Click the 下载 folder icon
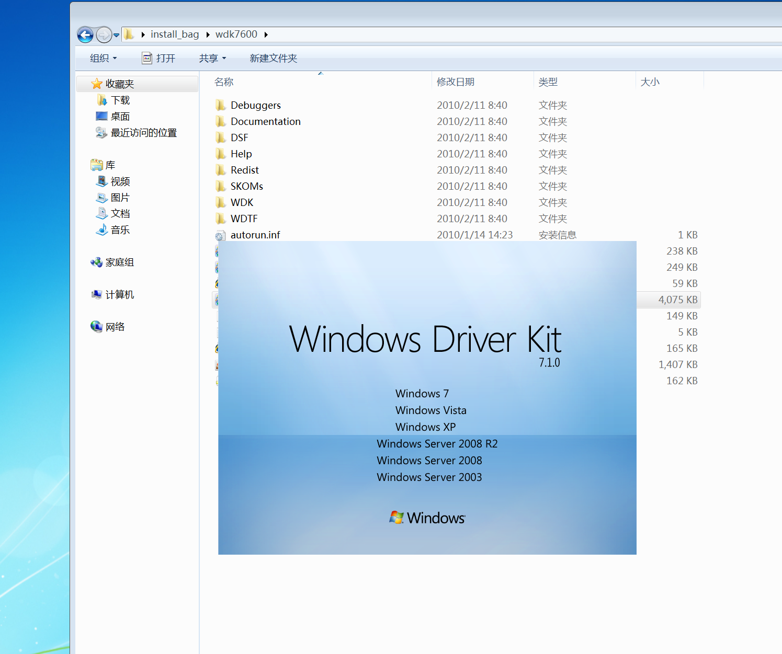782x654 pixels. click(102, 100)
